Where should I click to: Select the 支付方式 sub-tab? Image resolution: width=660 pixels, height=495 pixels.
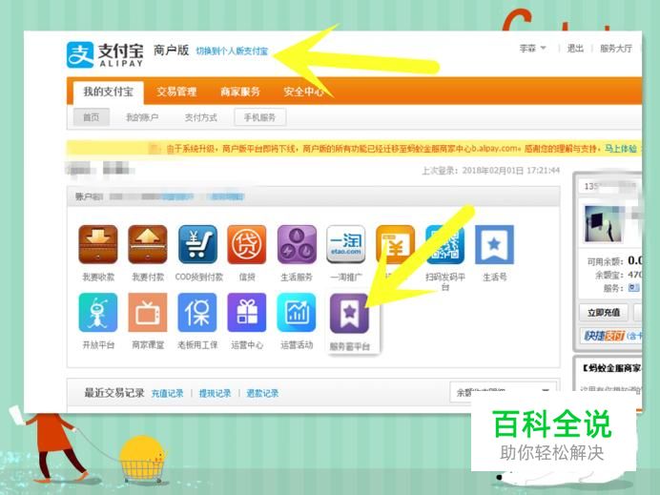201,117
